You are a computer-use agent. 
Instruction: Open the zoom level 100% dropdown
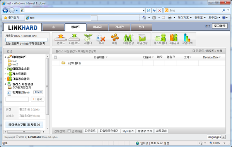click(x=224, y=143)
